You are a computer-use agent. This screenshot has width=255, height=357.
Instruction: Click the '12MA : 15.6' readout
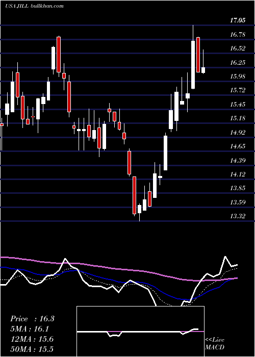tap(32, 339)
